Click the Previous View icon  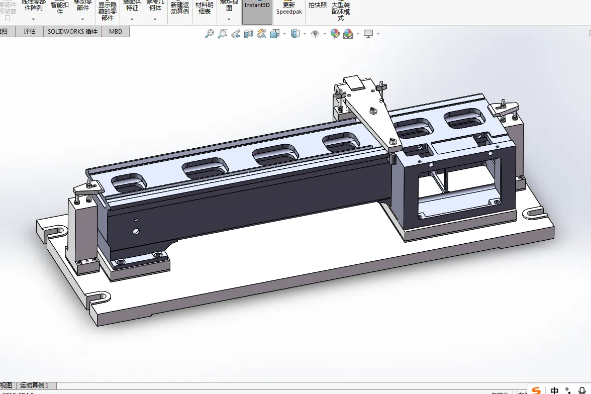[x=236, y=34]
